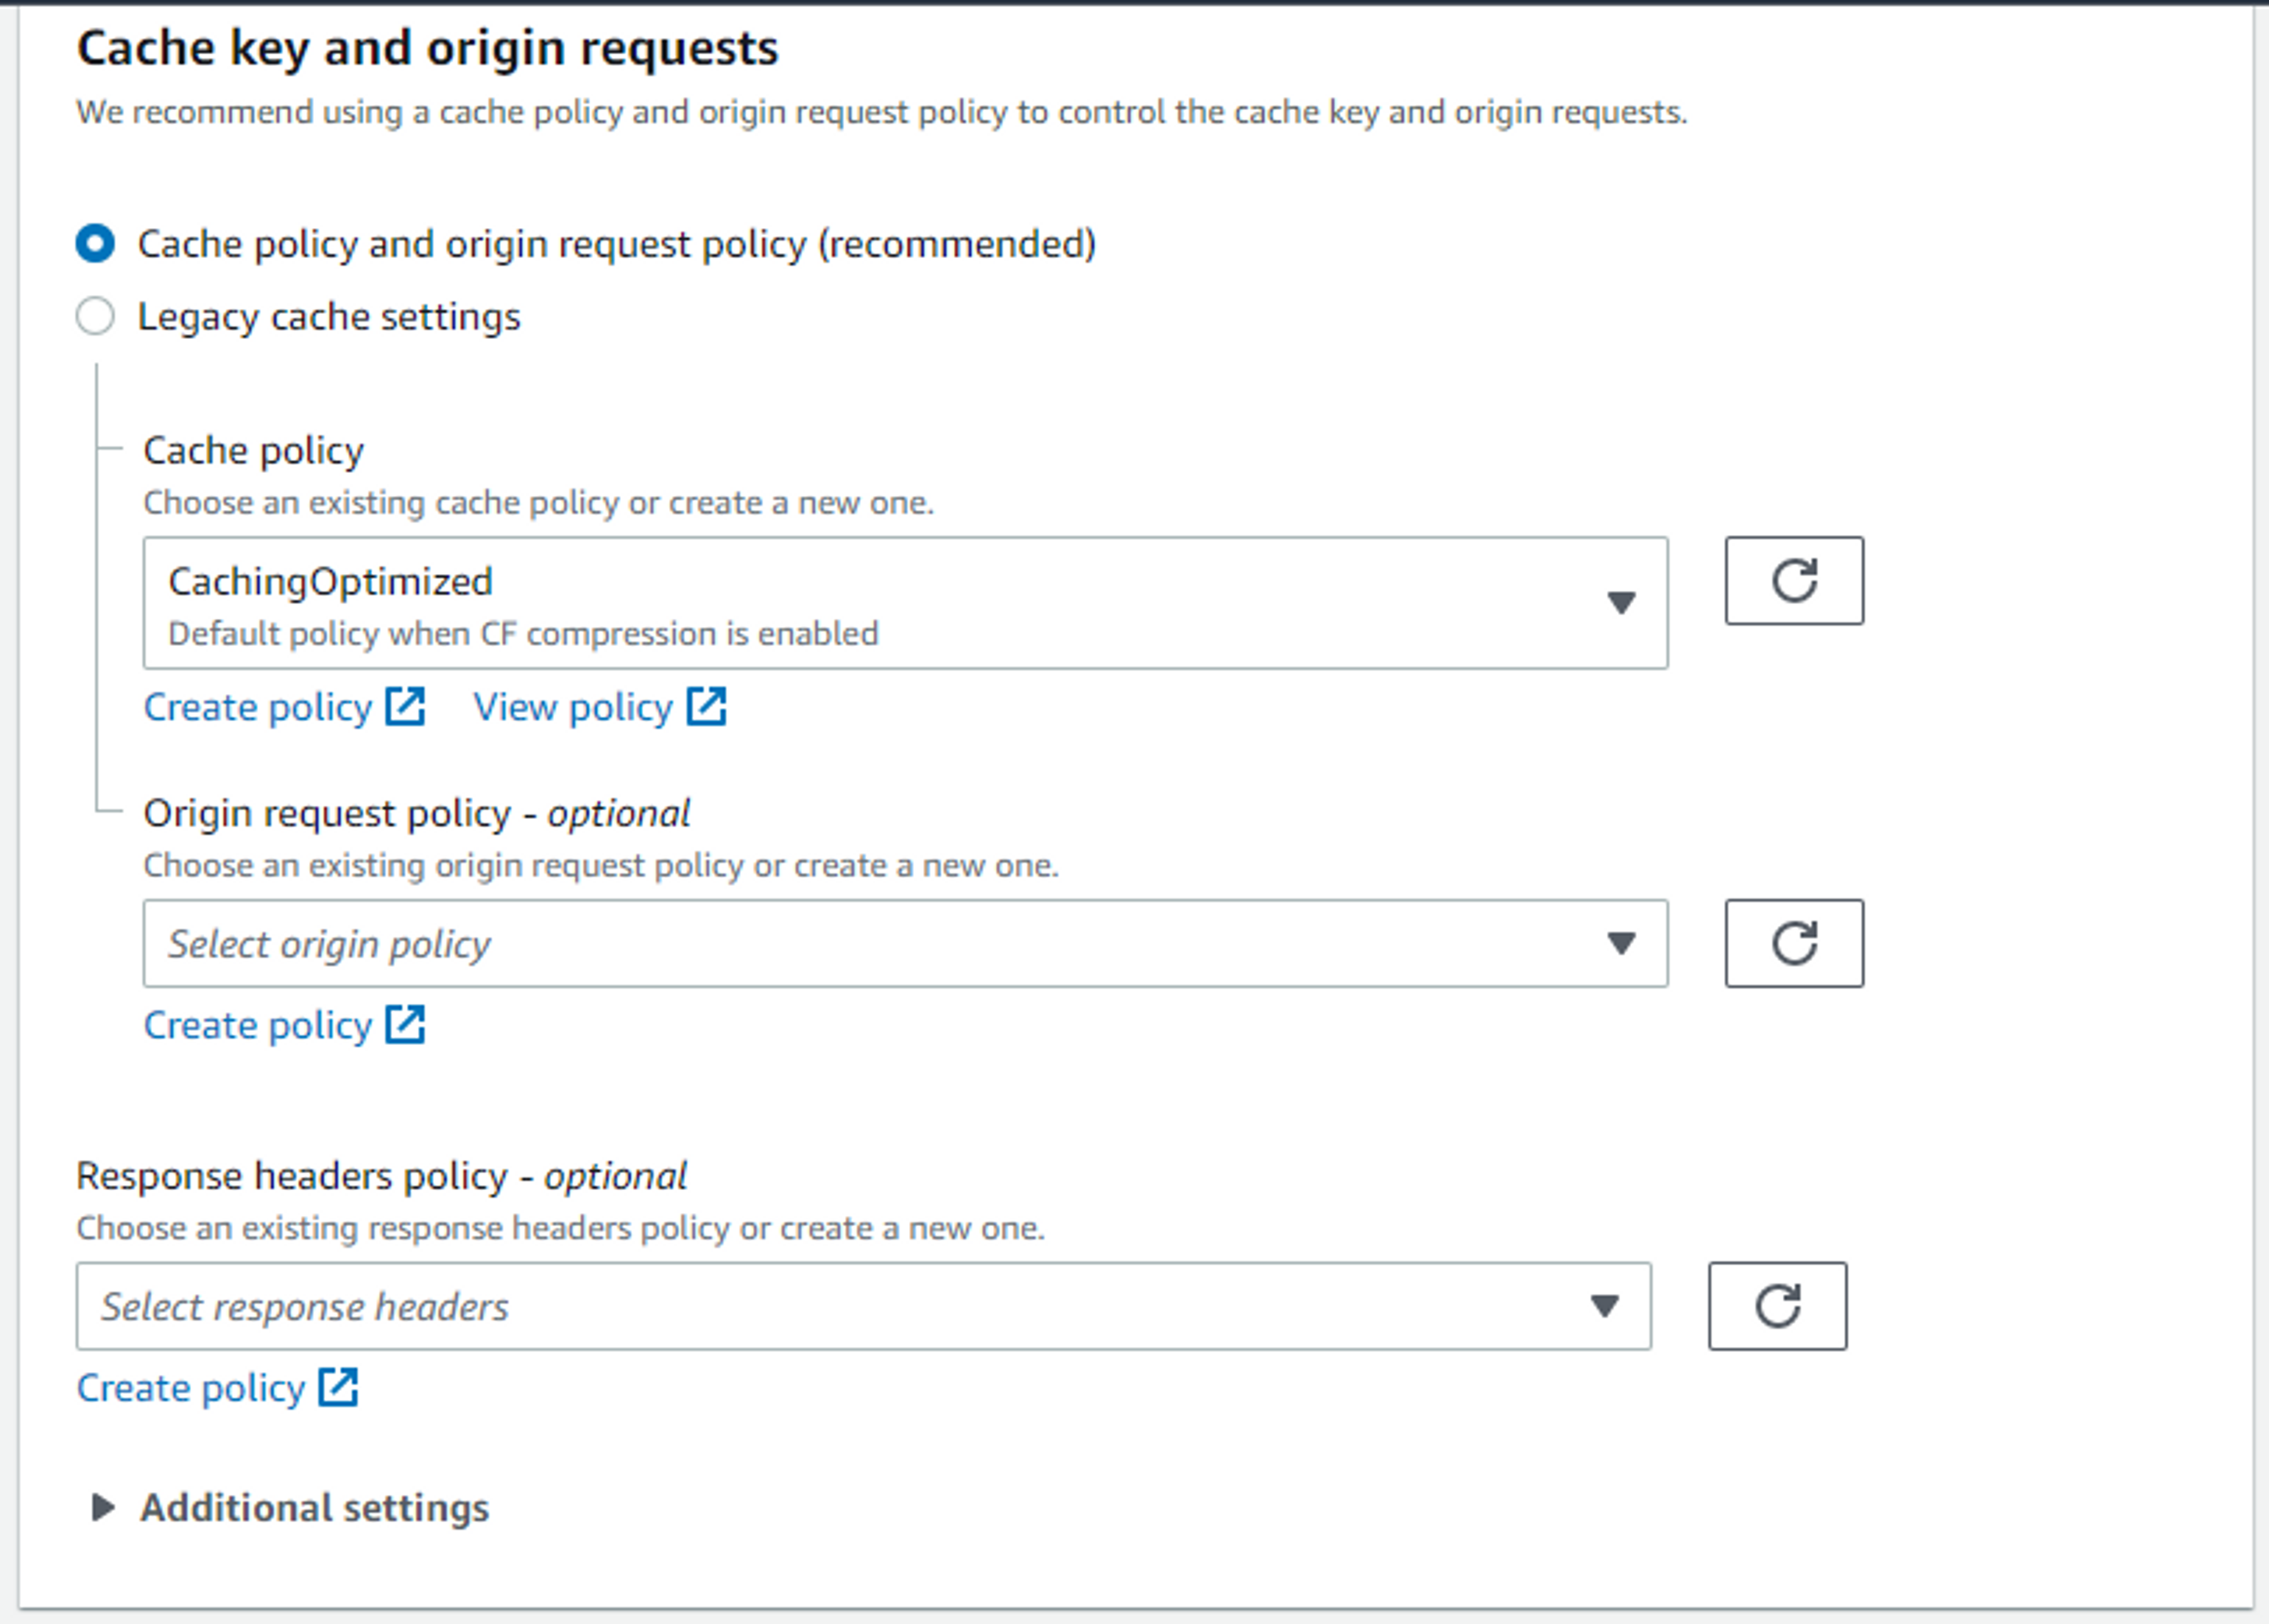The image size is (2269, 1624).
Task: Open the View policy link
Action: (572, 707)
